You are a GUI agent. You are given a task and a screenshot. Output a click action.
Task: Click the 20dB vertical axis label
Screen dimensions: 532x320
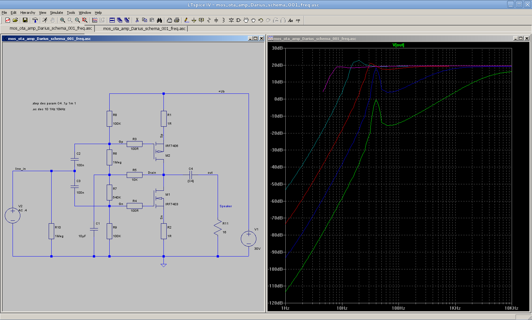coord(277,65)
